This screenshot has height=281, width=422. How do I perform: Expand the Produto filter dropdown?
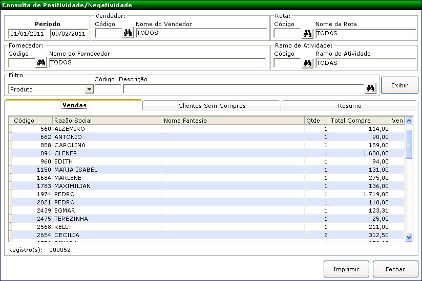coord(89,89)
